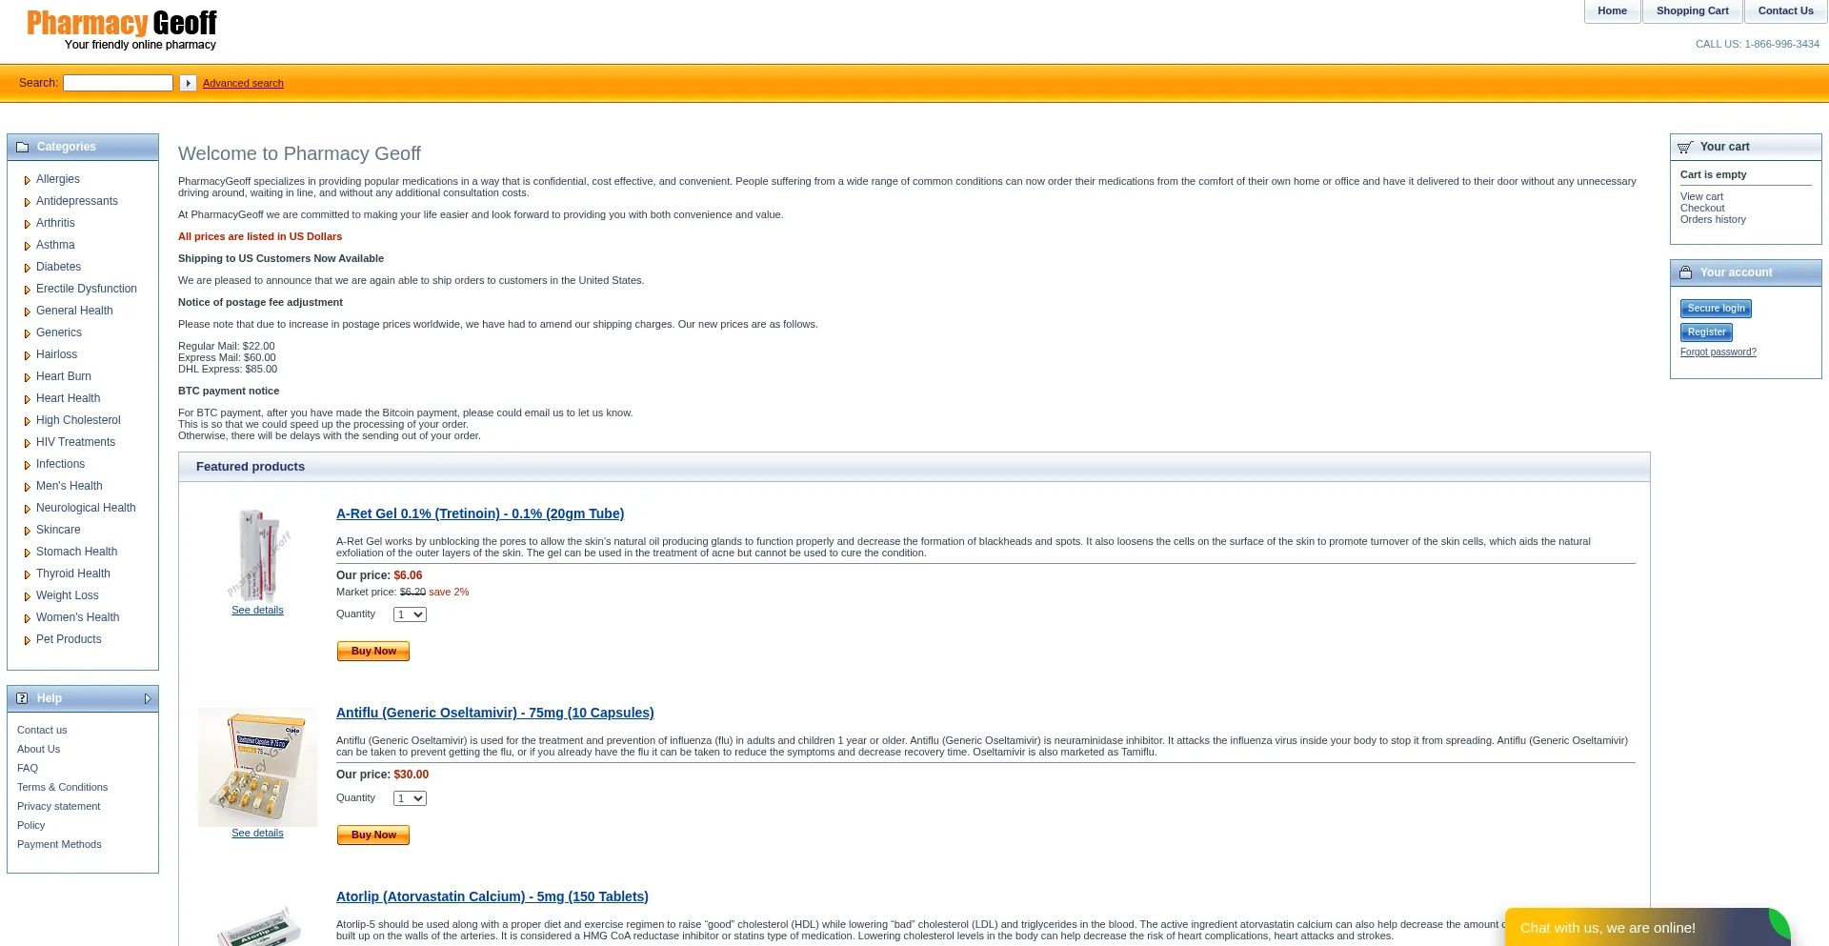The width and height of the screenshot is (1829, 946).
Task: Browse Thyroid Health category
Action: [73, 574]
